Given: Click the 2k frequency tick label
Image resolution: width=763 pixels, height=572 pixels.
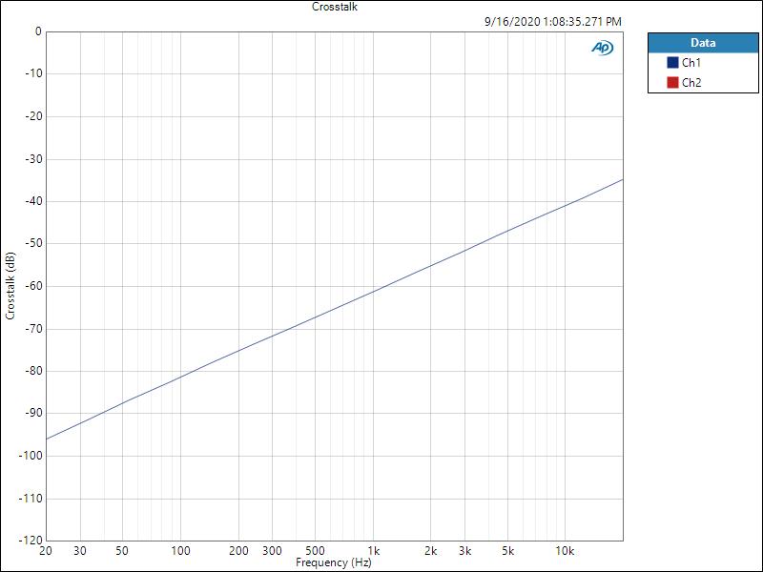Looking at the screenshot, I should [x=431, y=551].
